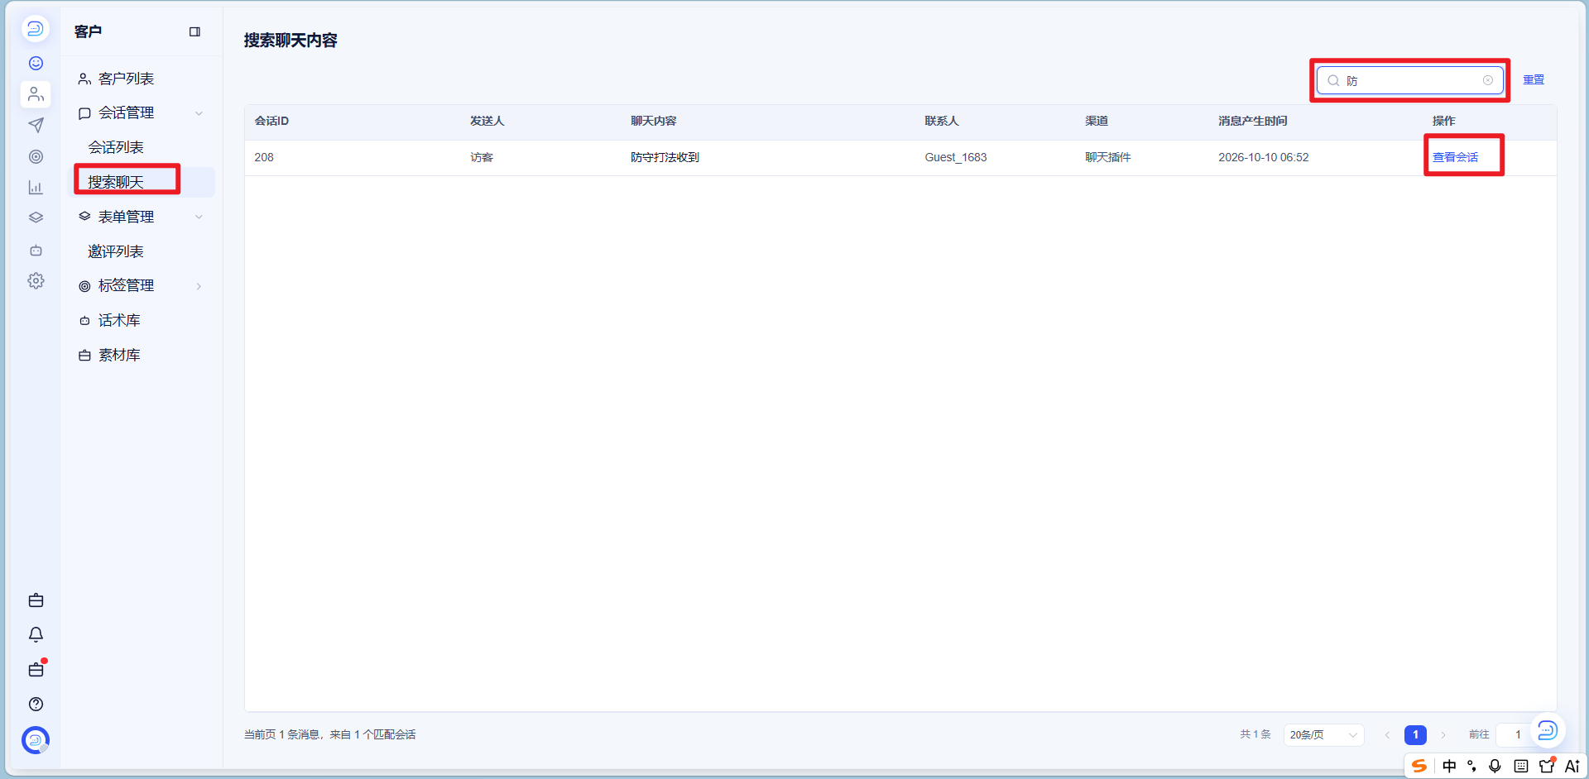The width and height of the screenshot is (1589, 779).
Task: Open the bar chart statistics icon
Action: (x=36, y=188)
